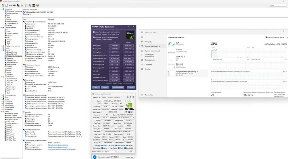Click the NVIDIA logo in GPU-Z
The height and width of the screenshot is (159, 288).
click(129, 106)
